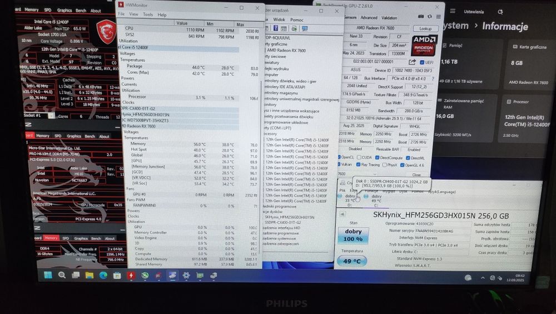Select SKHynix_HFM256GD3HX015N disk in Device Manager
Image resolution: width=556 pixels, height=314 pixels.
point(289,217)
